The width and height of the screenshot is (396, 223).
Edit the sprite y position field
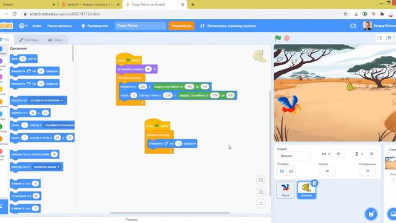point(371,154)
